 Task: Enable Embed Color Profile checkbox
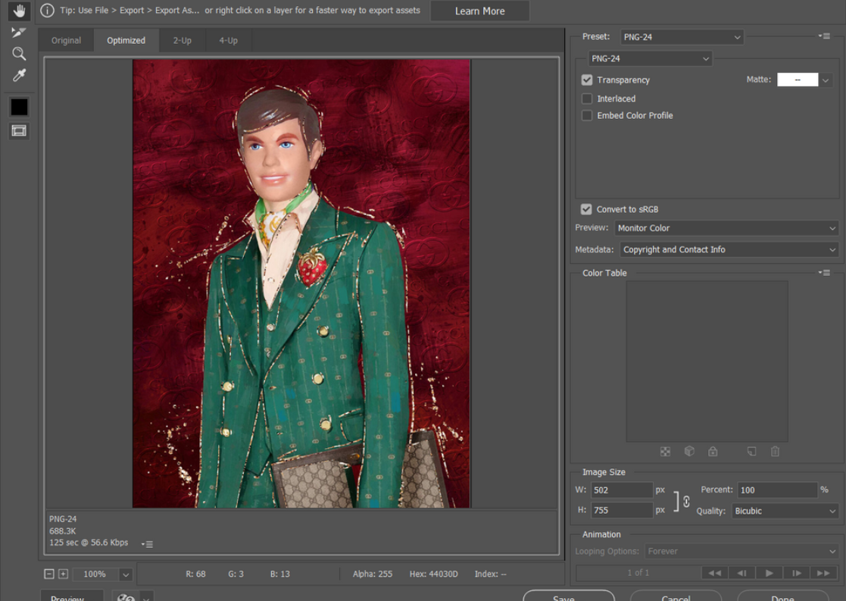tap(587, 115)
